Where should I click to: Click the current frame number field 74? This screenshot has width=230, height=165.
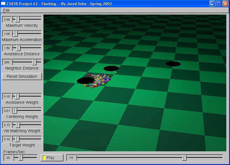pyautogui.click(x=71, y=158)
